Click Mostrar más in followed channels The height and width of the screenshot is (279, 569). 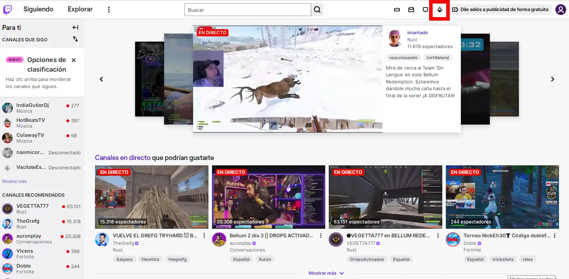pos(15,181)
